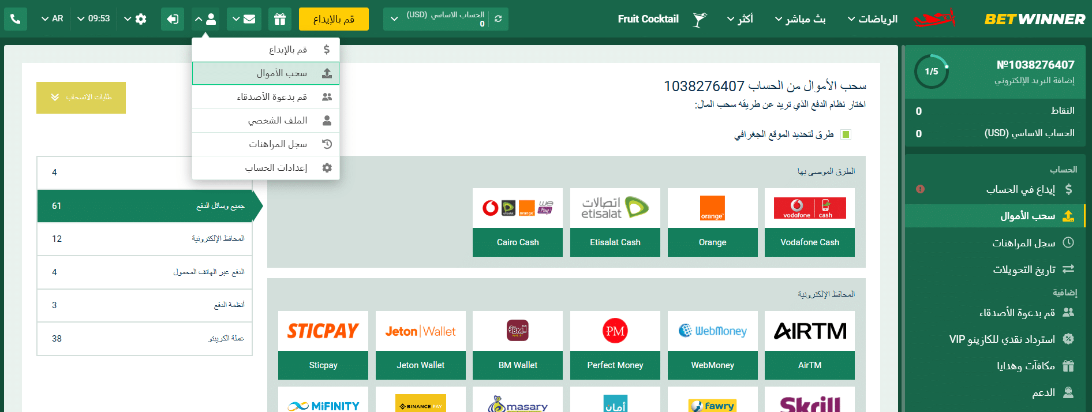Choose Orange payment method
The image size is (1092, 412).
(712, 222)
